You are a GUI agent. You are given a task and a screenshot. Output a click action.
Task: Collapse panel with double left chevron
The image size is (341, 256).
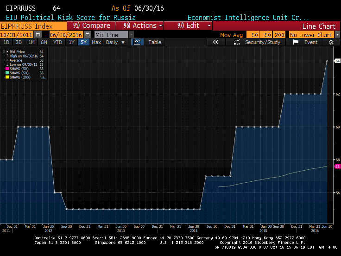point(216,42)
